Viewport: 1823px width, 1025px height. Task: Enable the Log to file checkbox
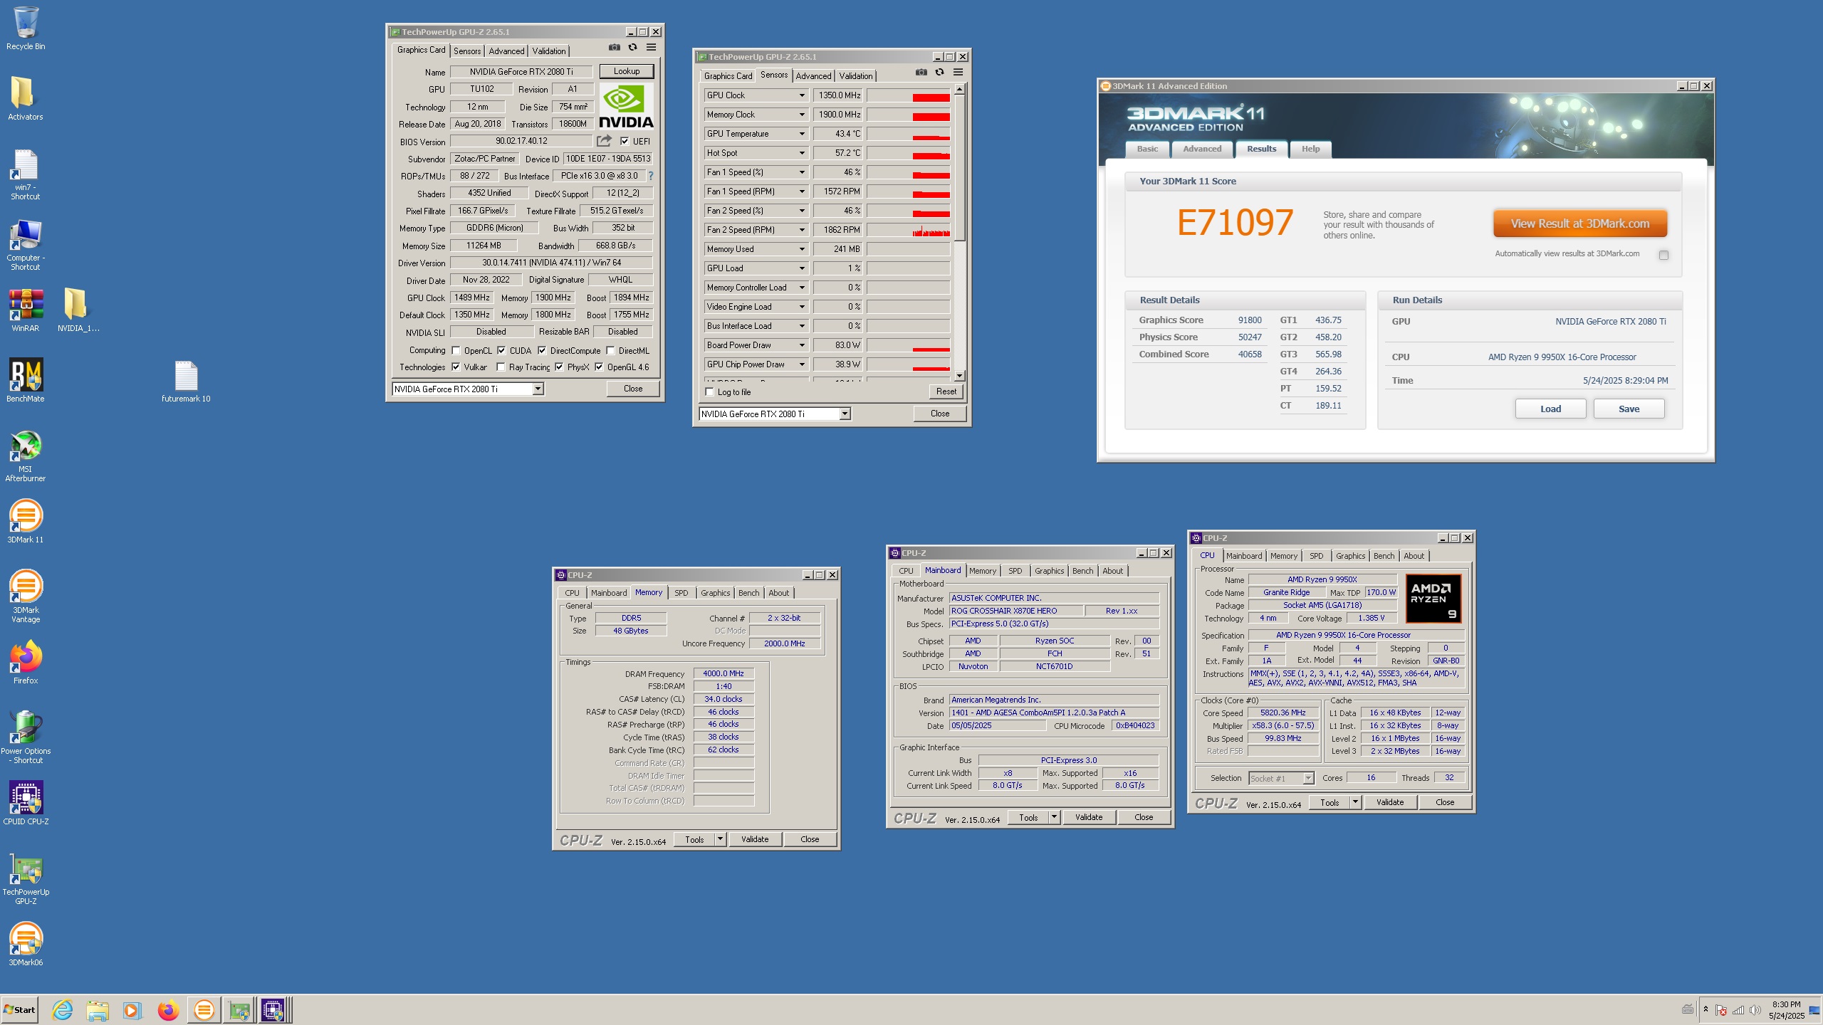click(709, 392)
